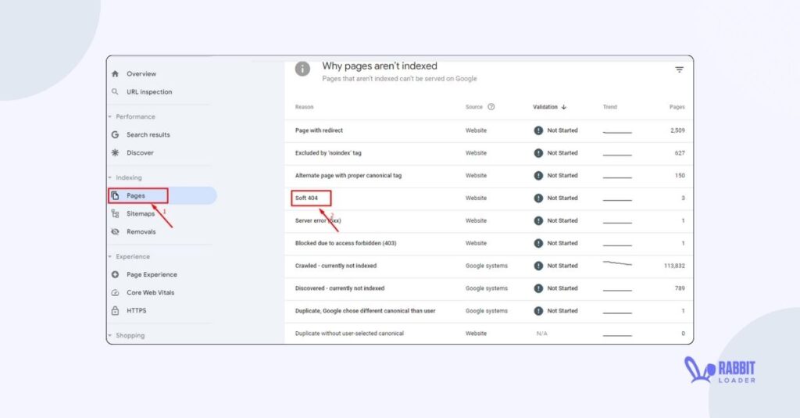The width and height of the screenshot is (800, 418).
Task: Click Not Started icon in Soft 404 row
Action: [538, 198]
